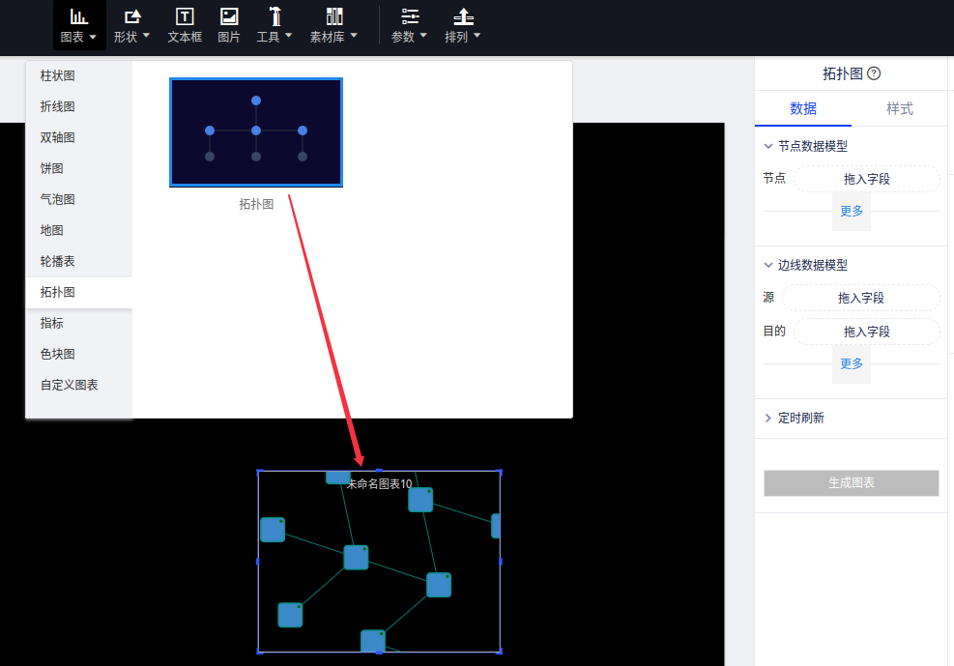Click the 图片 image insert icon

click(229, 16)
